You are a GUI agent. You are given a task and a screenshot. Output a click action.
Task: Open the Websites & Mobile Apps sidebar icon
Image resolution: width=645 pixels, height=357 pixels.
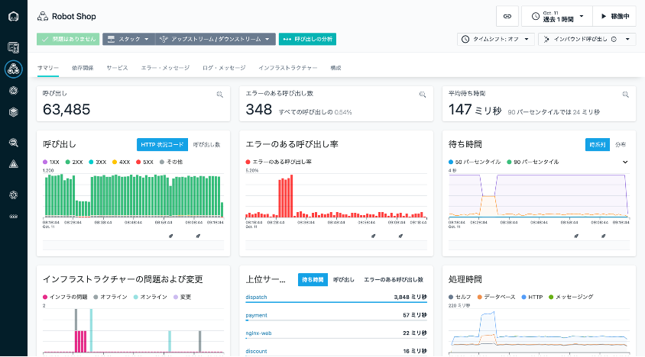[14, 47]
